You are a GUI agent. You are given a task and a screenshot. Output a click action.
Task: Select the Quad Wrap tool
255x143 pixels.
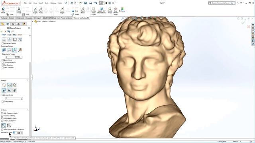[19, 10]
